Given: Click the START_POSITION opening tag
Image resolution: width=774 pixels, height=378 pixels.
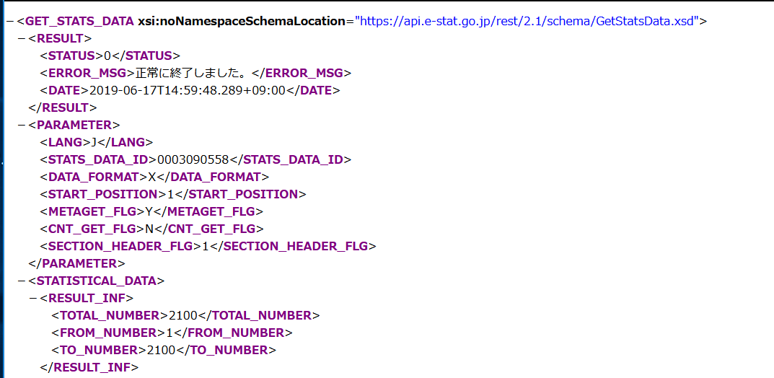Looking at the screenshot, I should click(x=102, y=194).
